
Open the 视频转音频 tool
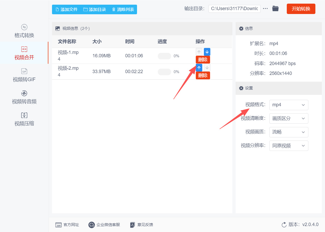[24, 97]
